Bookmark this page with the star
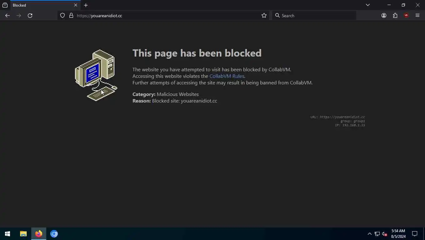The width and height of the screenshot is (425, 240). 264,16
